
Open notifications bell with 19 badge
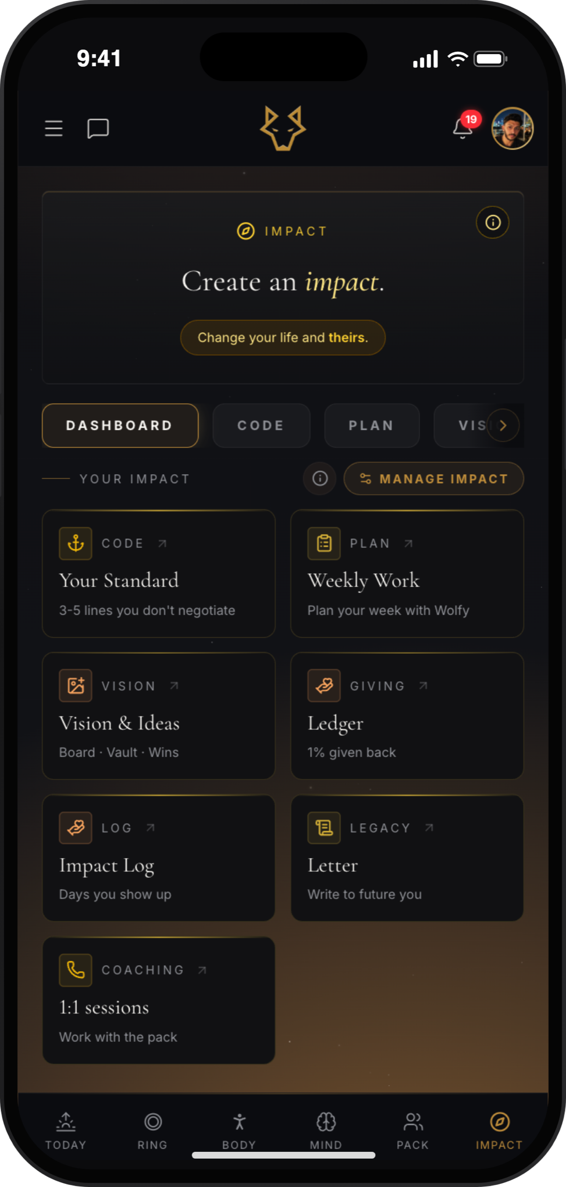[464, 126]
